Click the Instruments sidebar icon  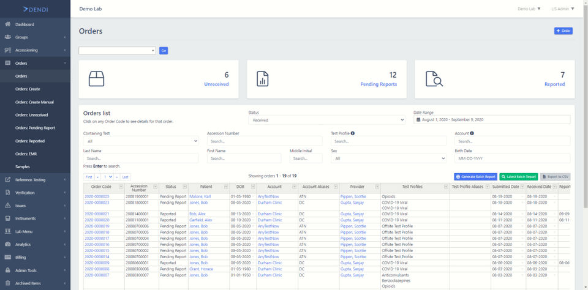(x=7, y=218)
